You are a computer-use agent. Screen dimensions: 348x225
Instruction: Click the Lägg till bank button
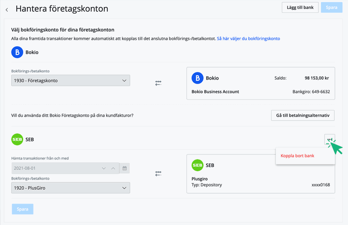300,8
